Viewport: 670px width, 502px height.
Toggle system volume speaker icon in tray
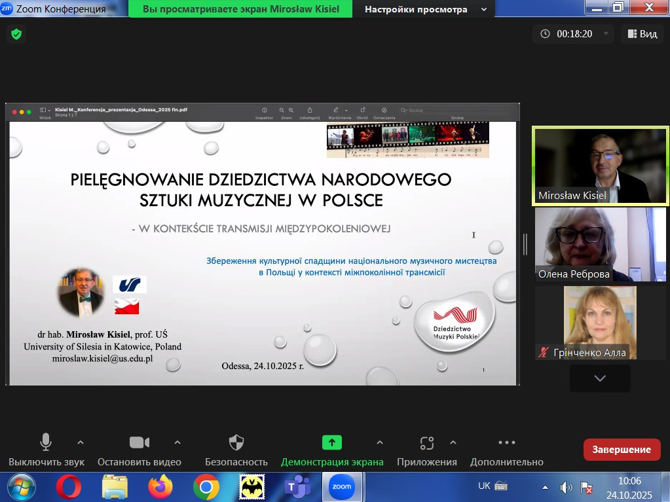(566, 488)
